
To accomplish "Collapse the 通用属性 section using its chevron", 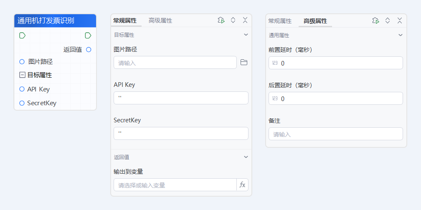I will [401, 35].
